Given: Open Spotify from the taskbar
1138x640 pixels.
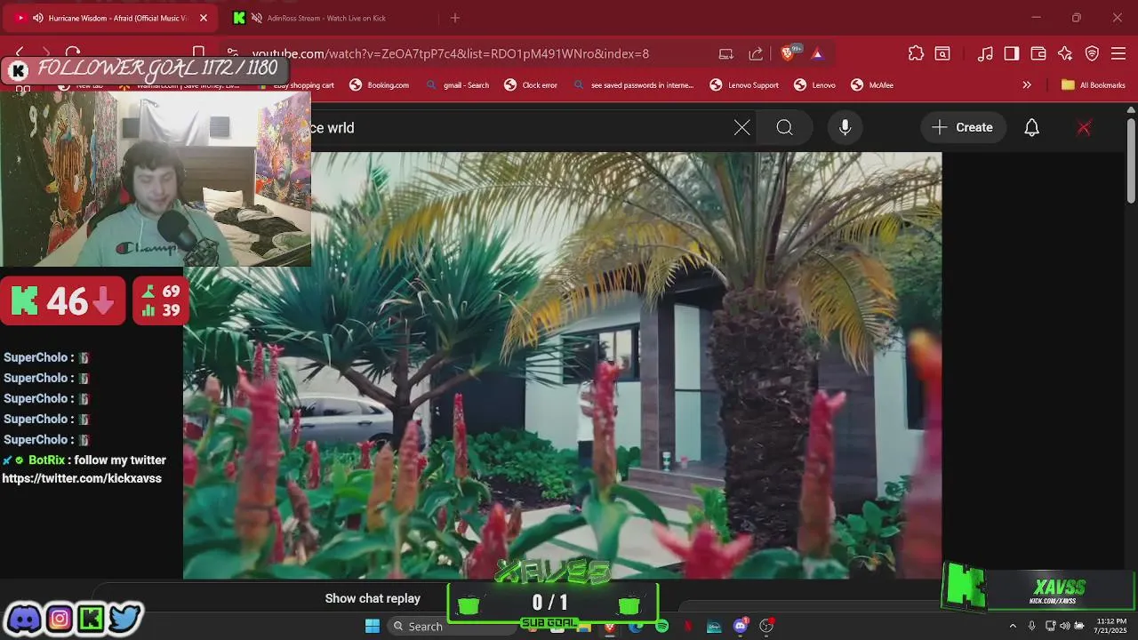Looking at the screenshot, I should click(x=661, y=627).
